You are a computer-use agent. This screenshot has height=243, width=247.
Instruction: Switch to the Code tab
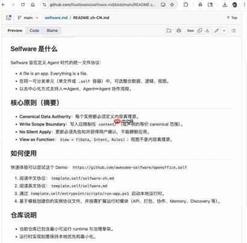34,31
